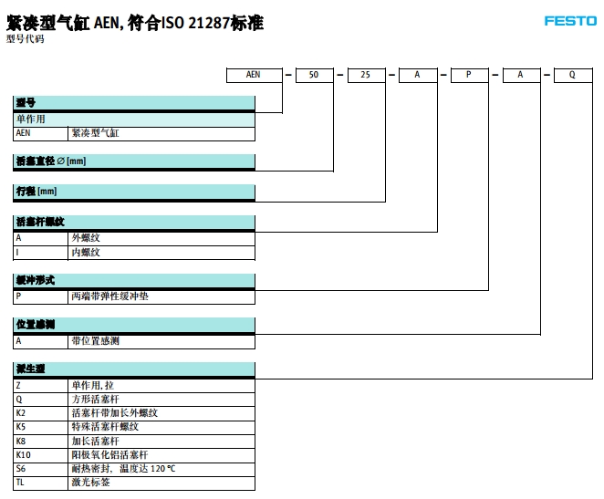Select the 活塞杆螺纹 section header
This screenshot has height=499, width=604.
(x=134, y=222)
